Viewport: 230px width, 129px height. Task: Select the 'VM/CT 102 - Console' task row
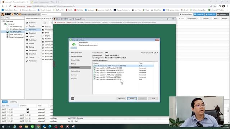tap(85, 118)
